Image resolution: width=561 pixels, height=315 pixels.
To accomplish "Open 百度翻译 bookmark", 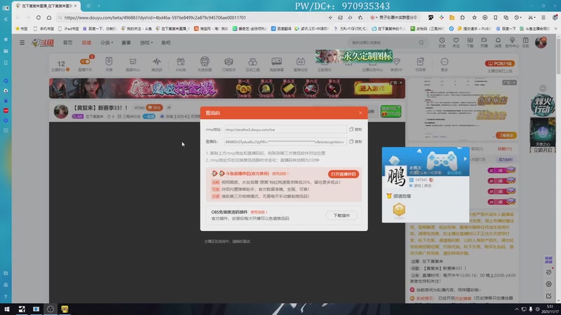I will (x=281, y=29).
